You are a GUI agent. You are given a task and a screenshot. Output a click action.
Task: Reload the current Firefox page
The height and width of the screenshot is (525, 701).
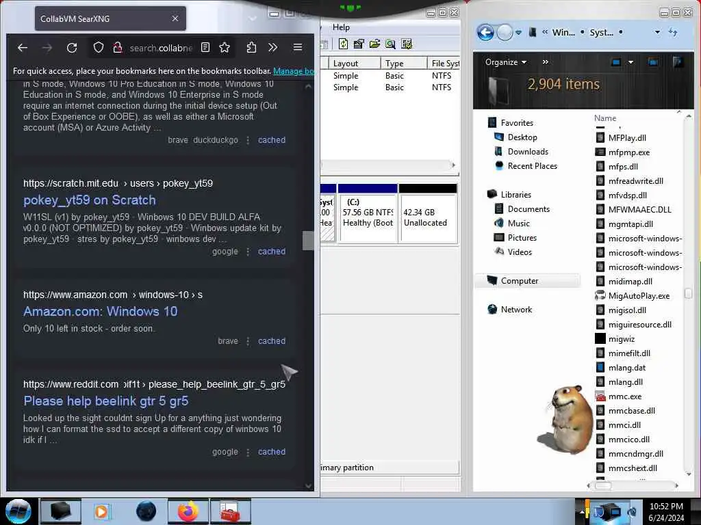tap(72, 47)
